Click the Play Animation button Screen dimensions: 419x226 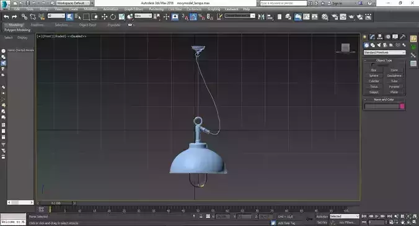[377, 216]
